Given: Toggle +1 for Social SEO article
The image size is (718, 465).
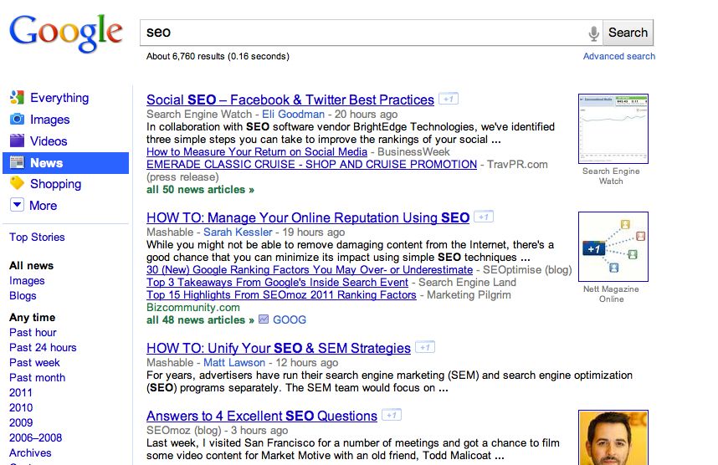Looking at the screenshot, I should click(x=449, y=99).
